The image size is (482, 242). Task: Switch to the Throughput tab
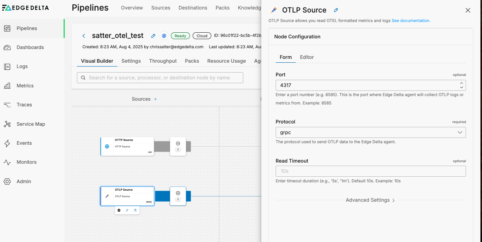pyautogui.click(x=163, y=61)
